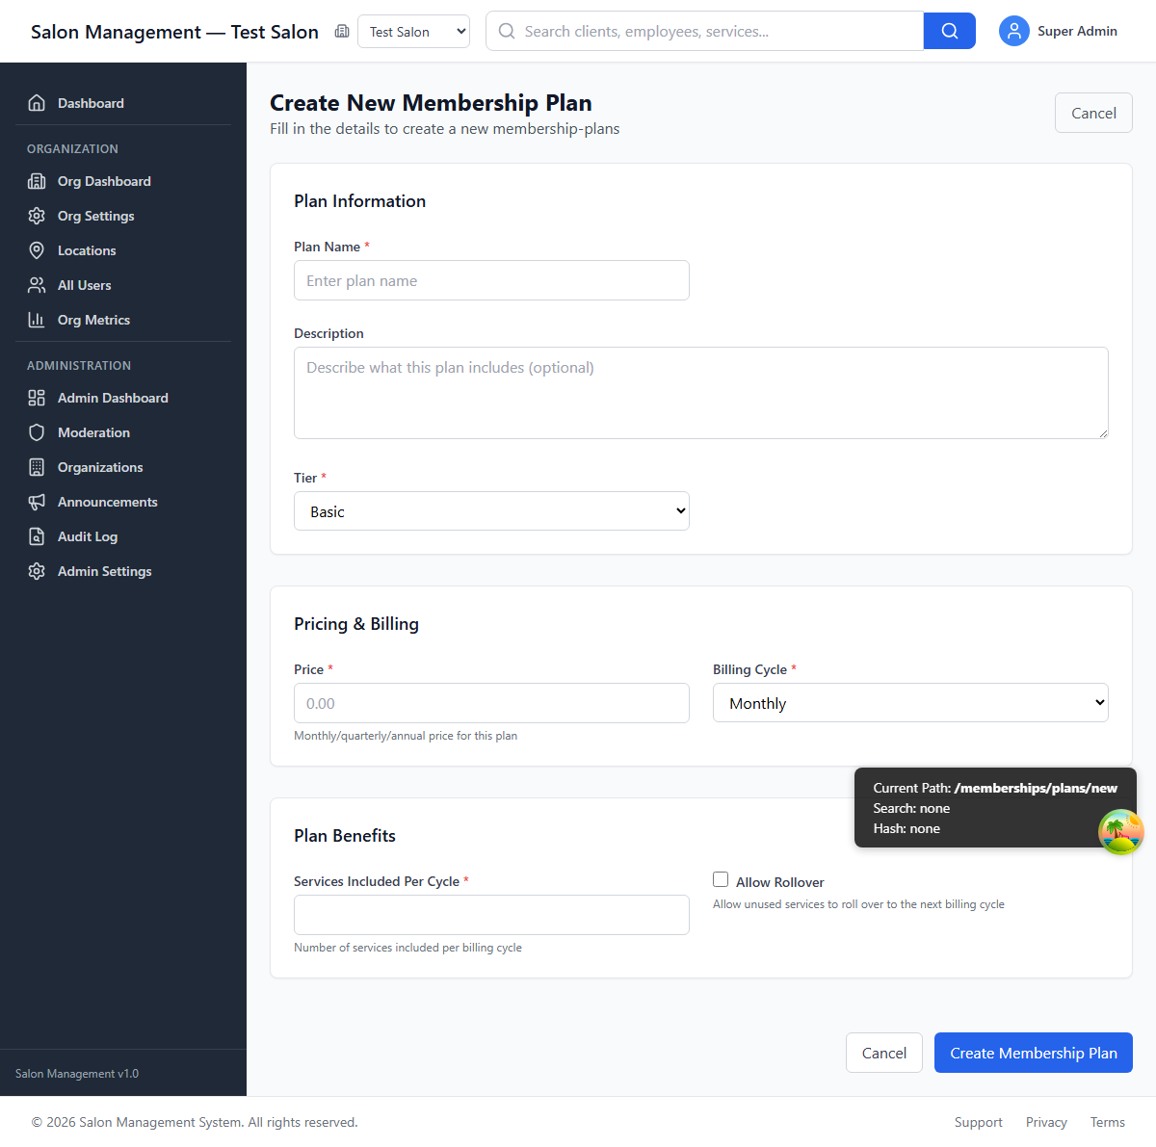Click the Create Membership Plan button
Viewport: 1156px width, 1147px height.
[1033, 1053]
